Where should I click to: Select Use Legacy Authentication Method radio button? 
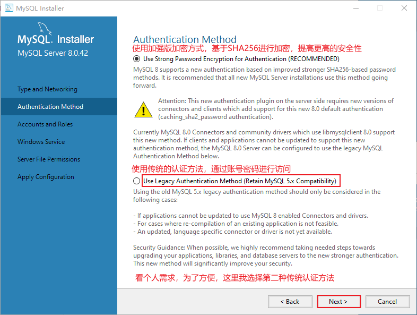(x=137, y=181)
